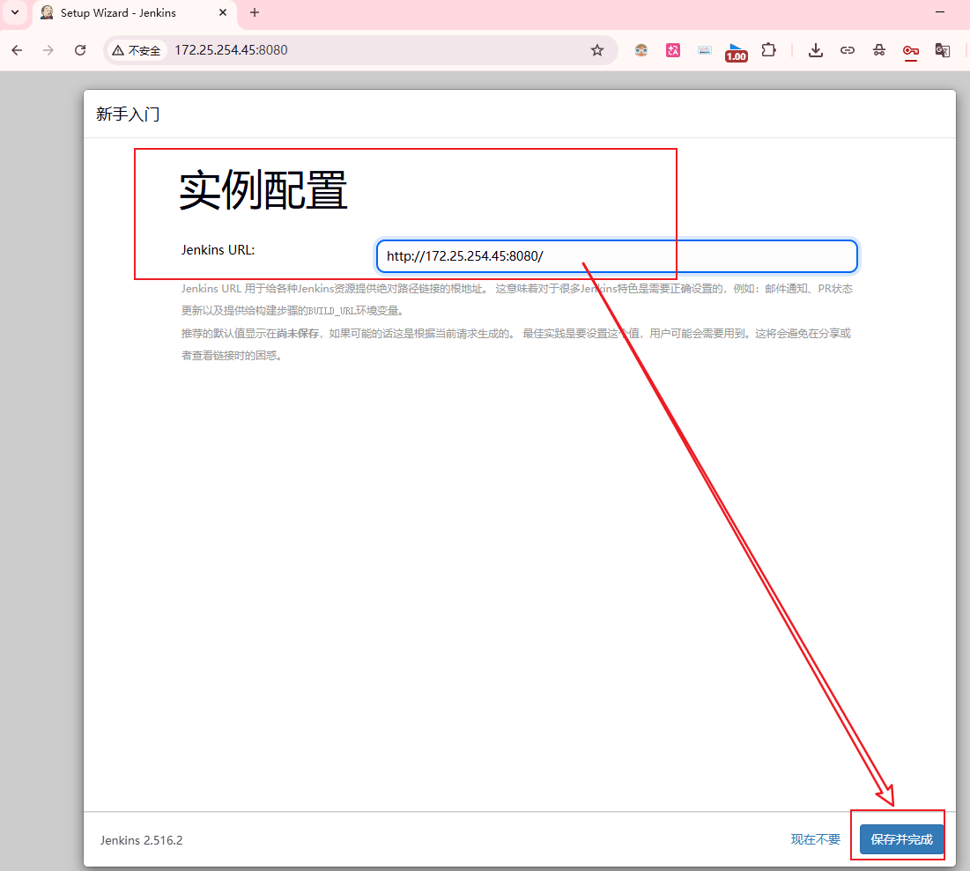Open the Extensions puzzle icon
Image resolution: width=970 pixels, height=871 pixels.
pos(768,49)
